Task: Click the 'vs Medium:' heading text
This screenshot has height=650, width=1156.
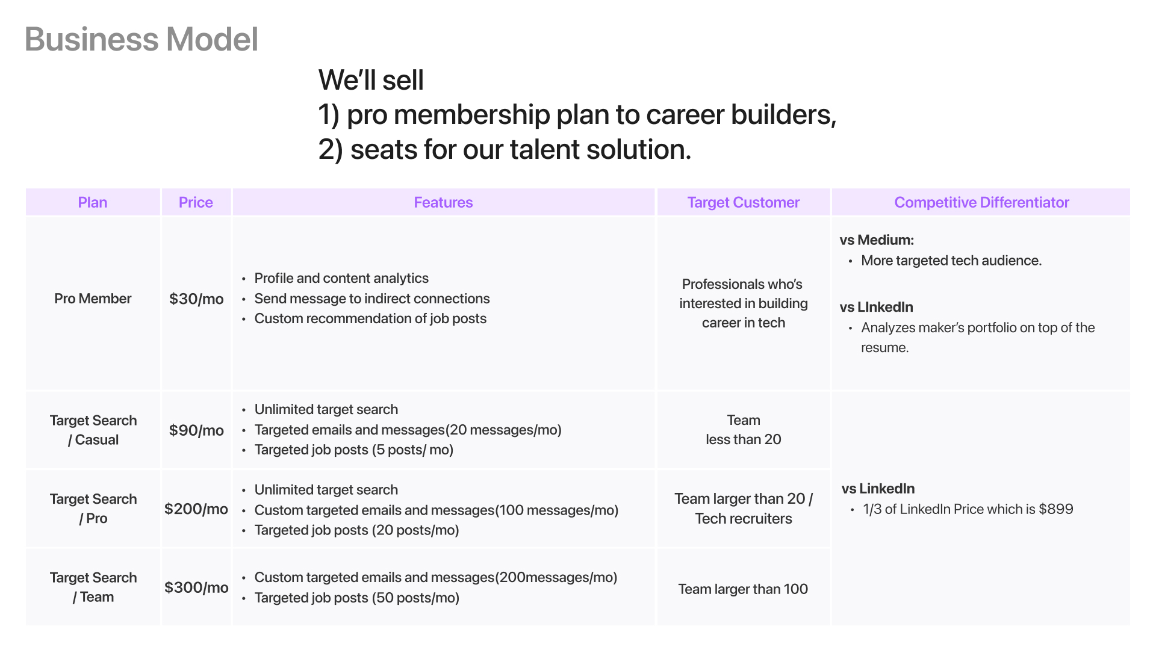Action: (877, 240)
